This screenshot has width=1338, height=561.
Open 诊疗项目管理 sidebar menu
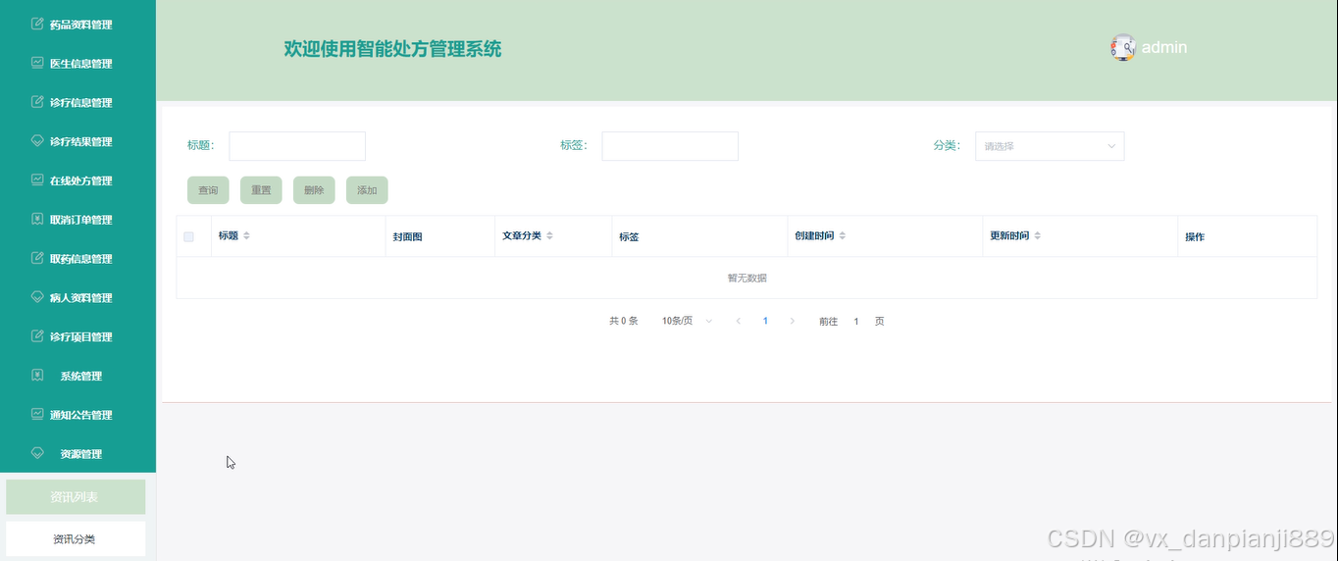point(77,336)
